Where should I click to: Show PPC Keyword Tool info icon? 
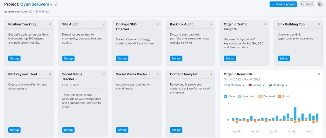click(39, 74)
